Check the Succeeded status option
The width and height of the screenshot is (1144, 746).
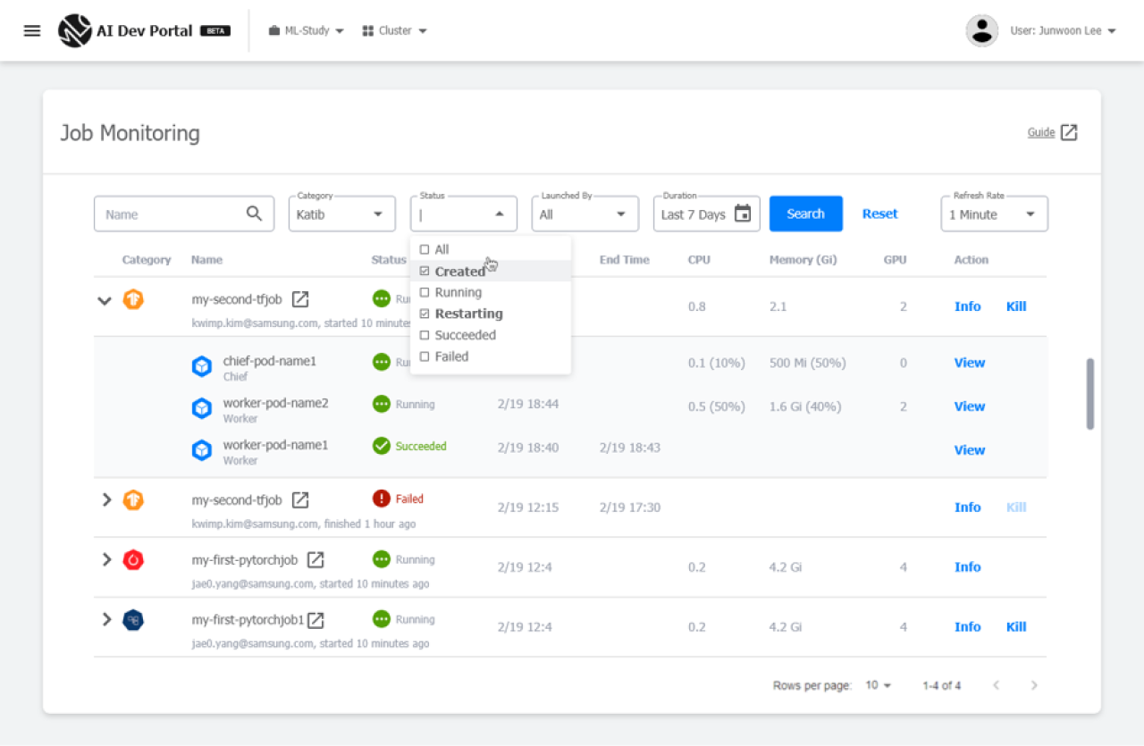tap(425, 335)
